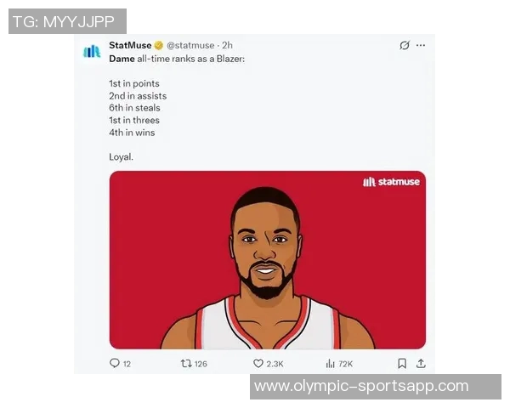The image size is (510, 408).
Task: Click the 2.3K likes count
Action: click(275, 364)
